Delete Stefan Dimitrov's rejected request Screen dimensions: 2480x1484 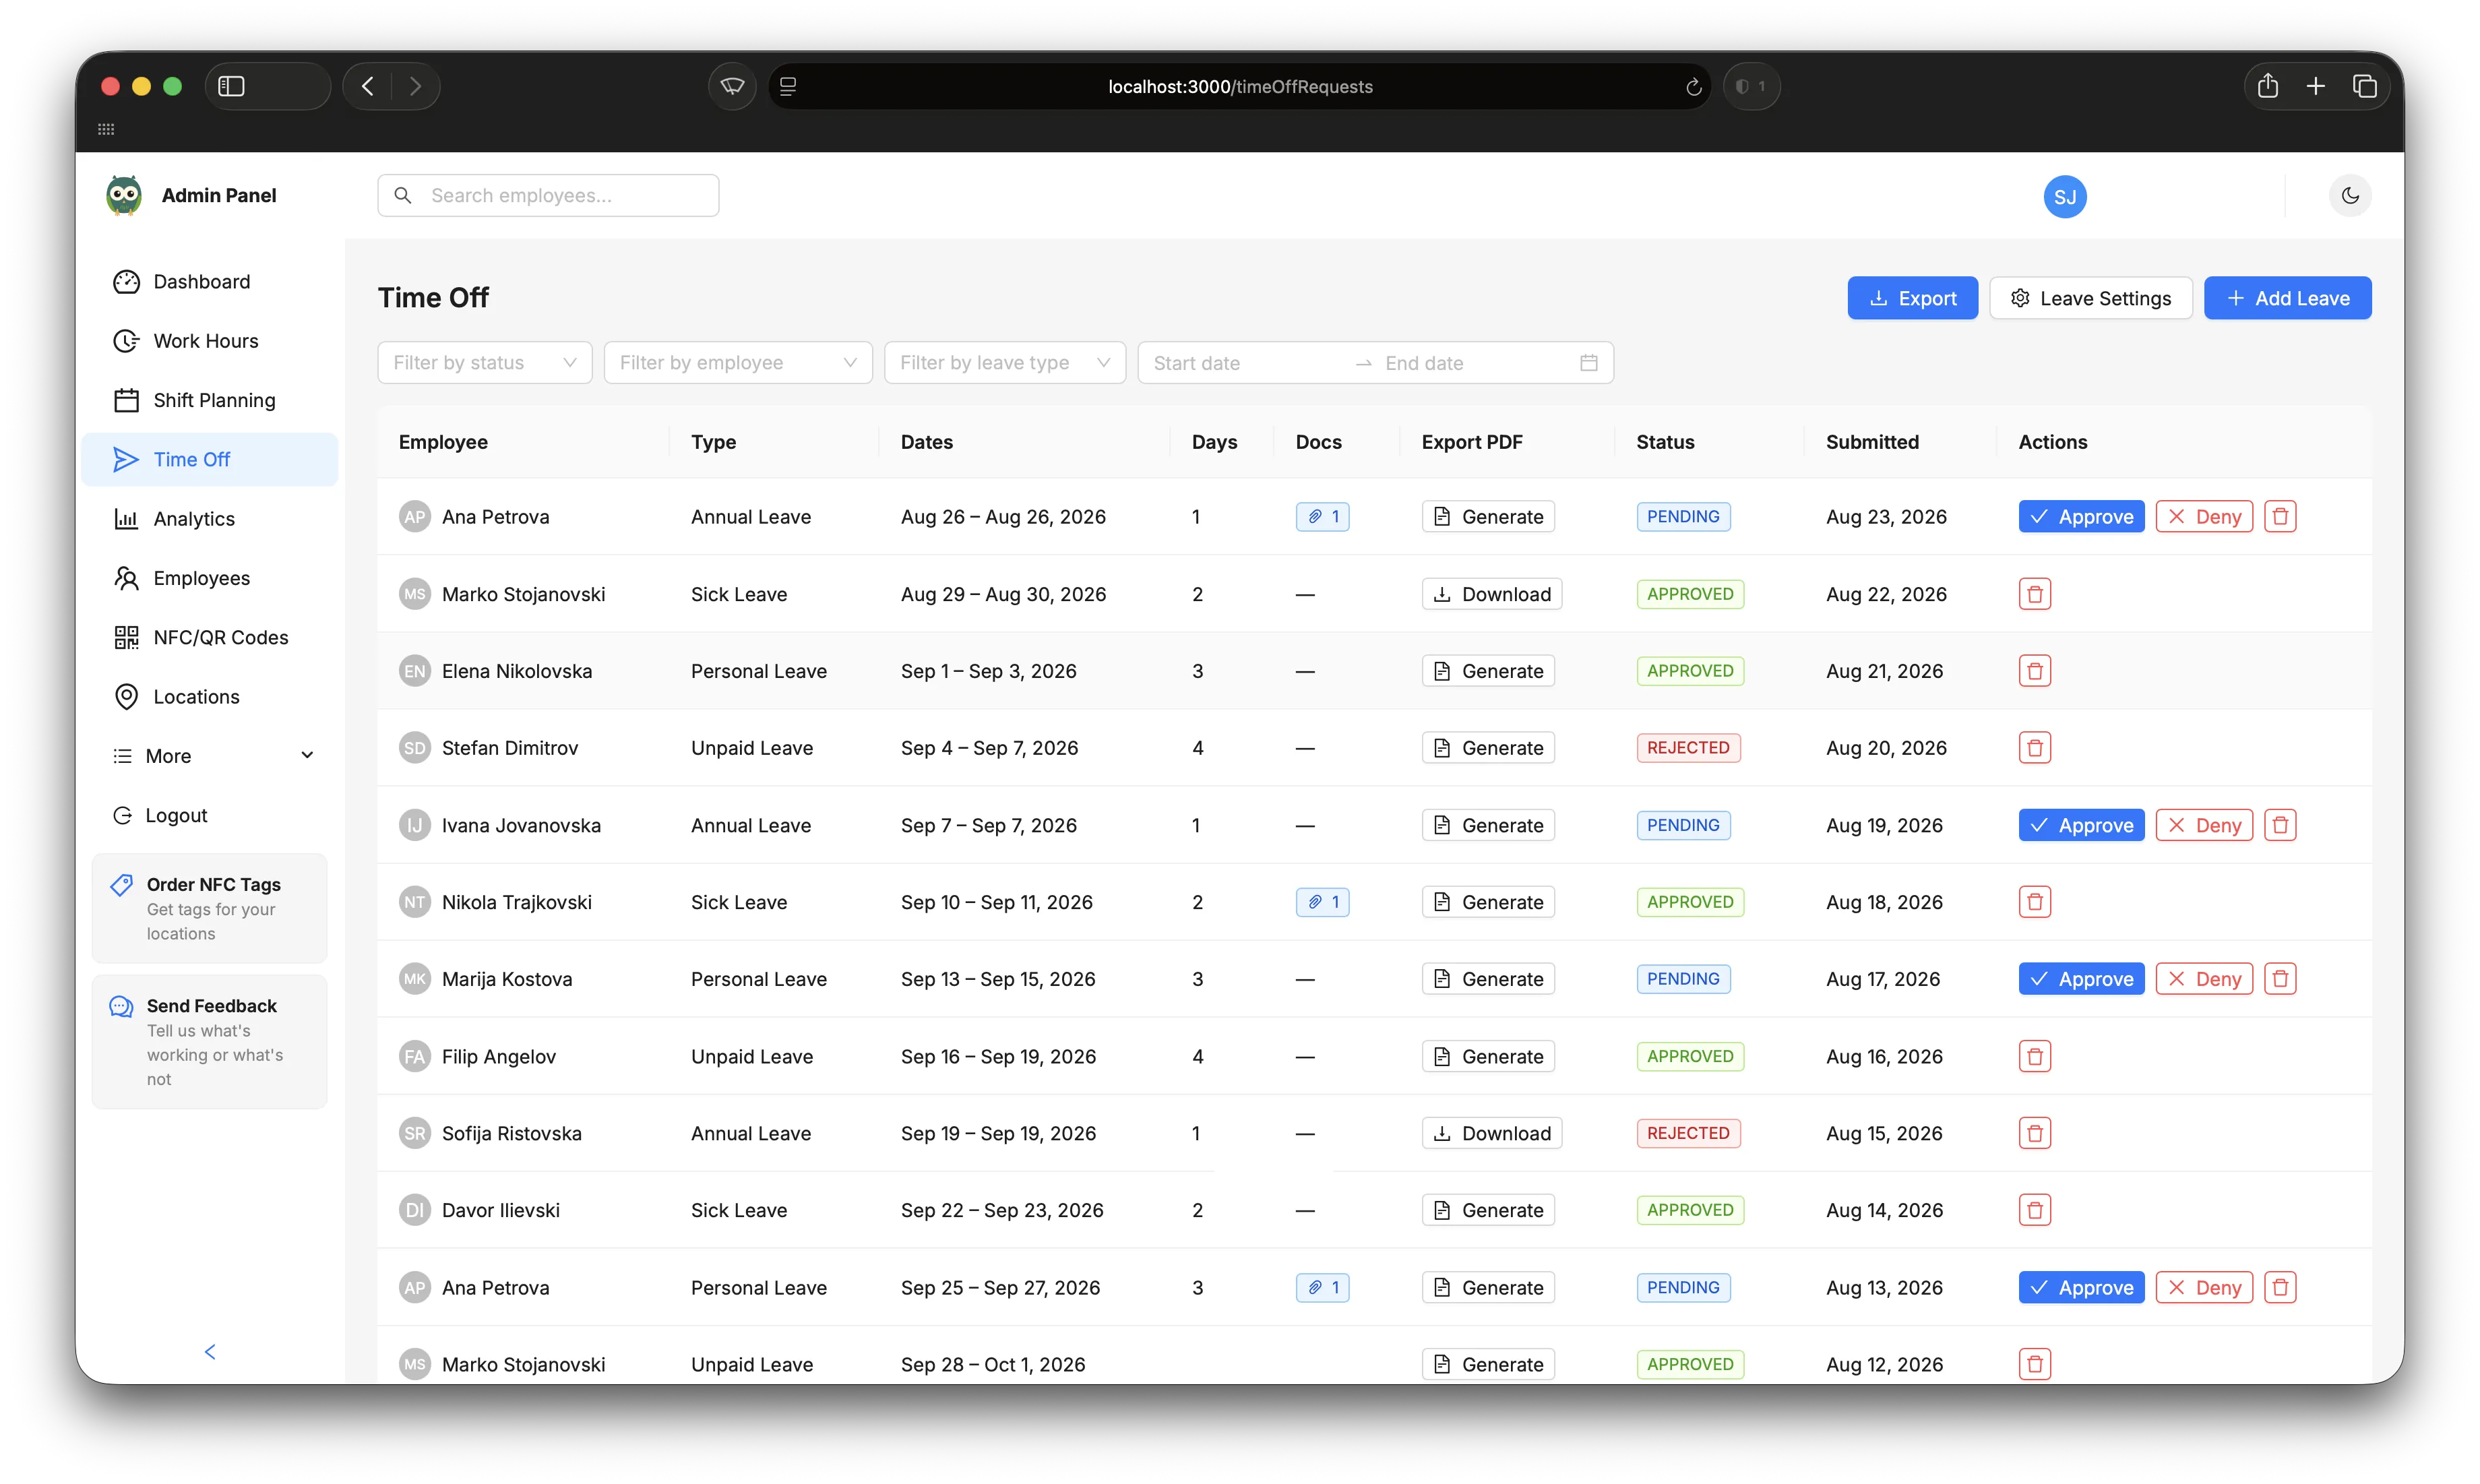(x=2034, y=748)
